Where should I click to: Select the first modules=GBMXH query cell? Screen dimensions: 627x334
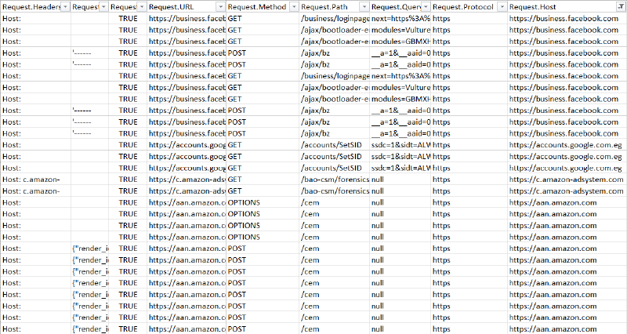pos(400,42)
